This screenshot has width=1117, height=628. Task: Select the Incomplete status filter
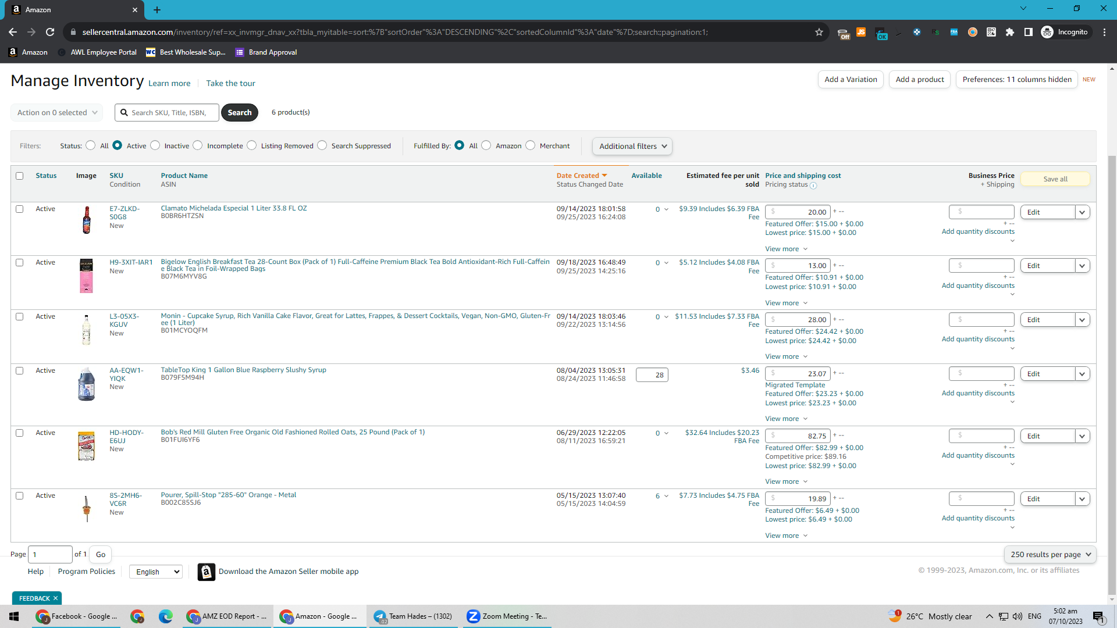point(198,145)
